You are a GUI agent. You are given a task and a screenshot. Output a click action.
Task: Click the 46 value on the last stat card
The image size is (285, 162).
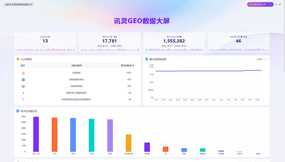point(238,41)
